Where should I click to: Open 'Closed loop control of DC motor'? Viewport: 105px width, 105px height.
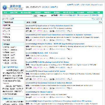pos(51,71)
